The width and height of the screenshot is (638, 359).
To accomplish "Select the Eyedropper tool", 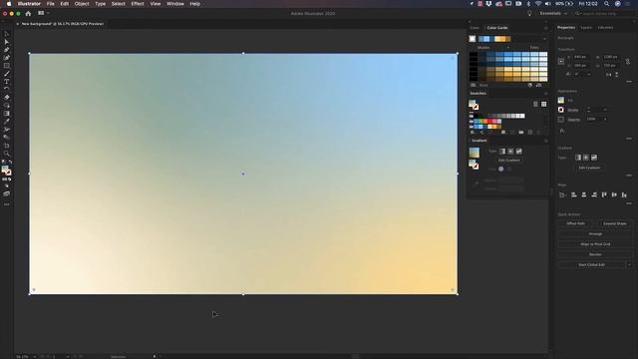I will point(7,122).
